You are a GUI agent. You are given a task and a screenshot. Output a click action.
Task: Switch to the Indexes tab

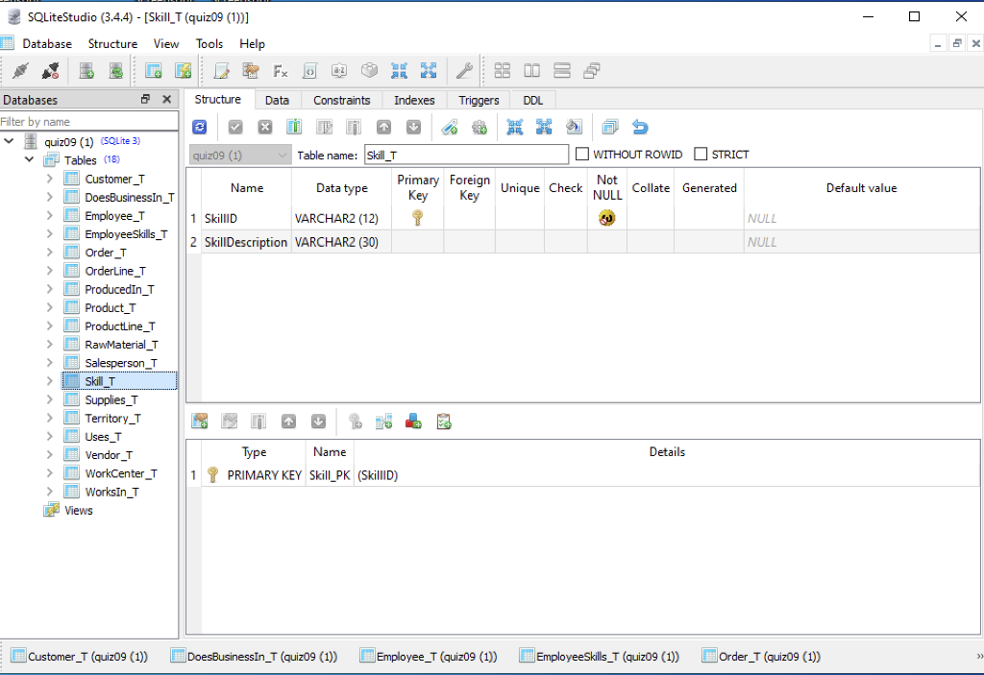click(x=414, y=101)
